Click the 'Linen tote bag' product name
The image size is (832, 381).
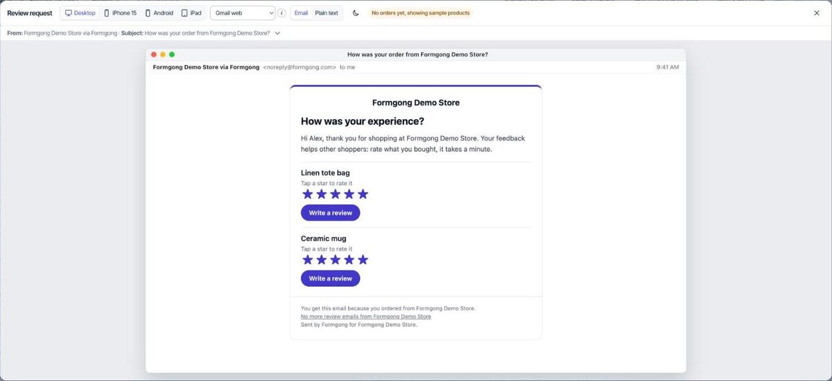pos(325,172)
